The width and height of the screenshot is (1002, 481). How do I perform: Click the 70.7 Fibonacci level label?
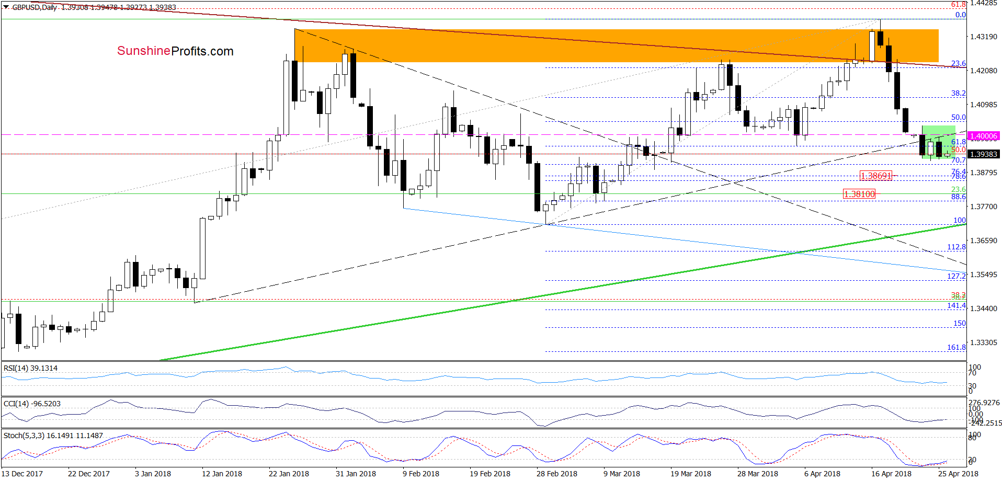(958, 161)
